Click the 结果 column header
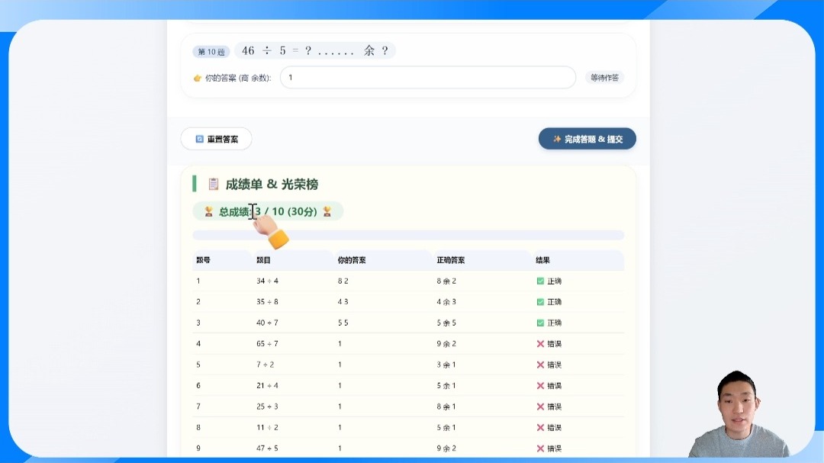This screenshot has width=824, height=463. coord(543,260)
